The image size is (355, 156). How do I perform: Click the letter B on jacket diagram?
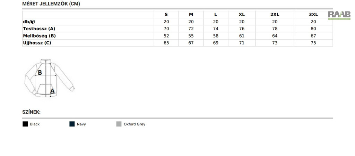[40, 73]
